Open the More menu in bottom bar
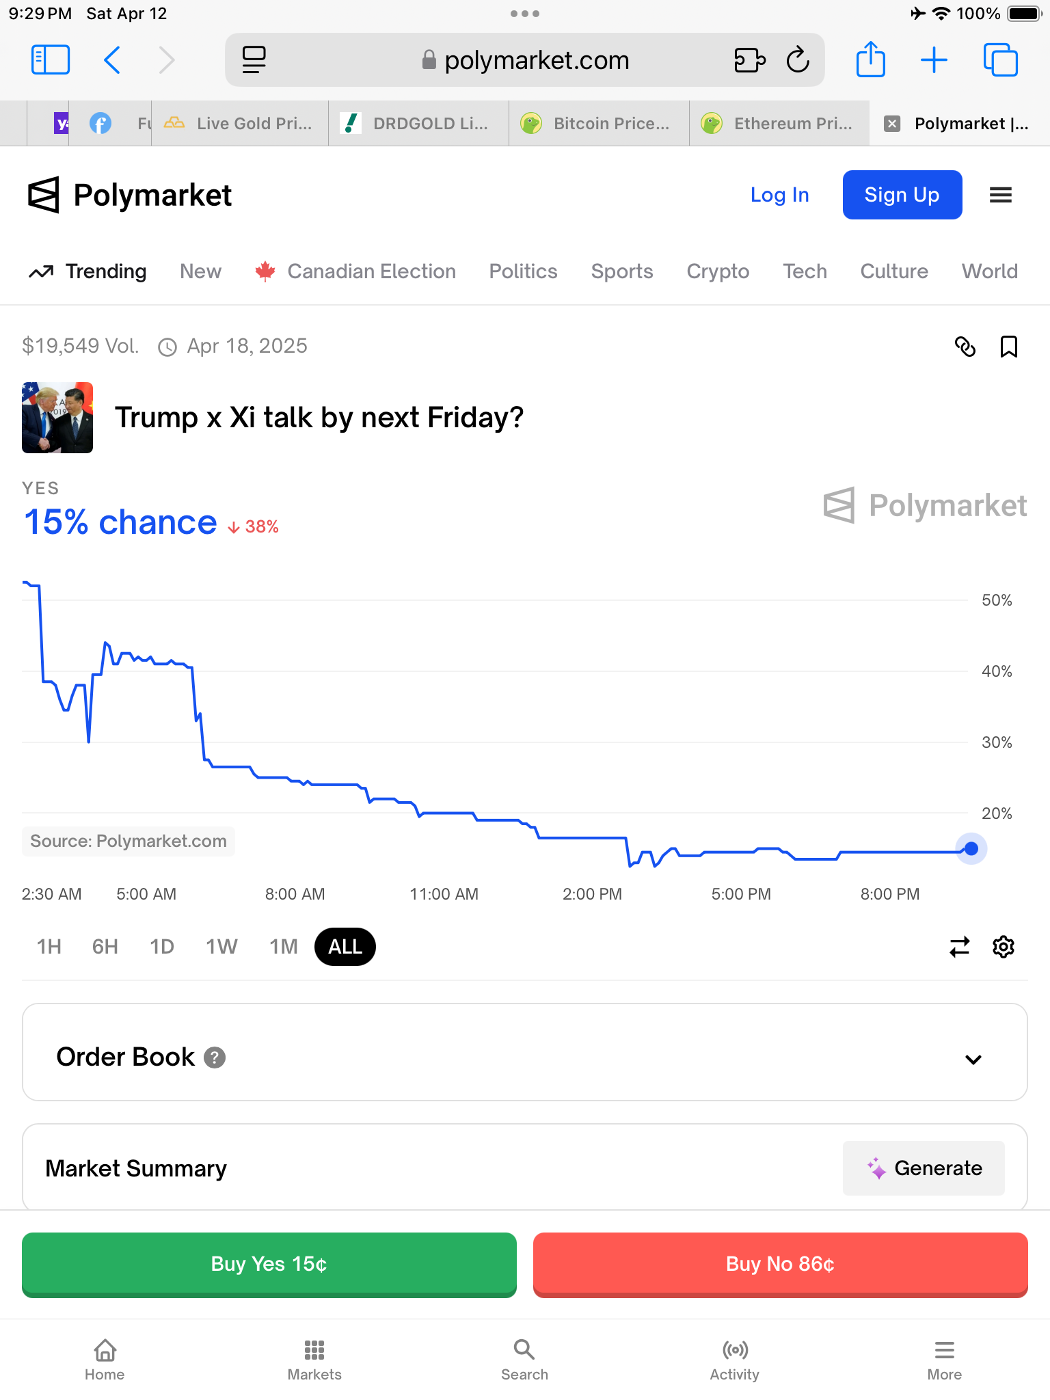This screenshot has height=1400, width=1050. click(944, 1360)
